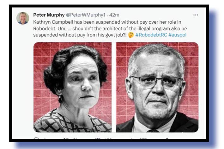Open the three-dot more options menu

(196, 15)
